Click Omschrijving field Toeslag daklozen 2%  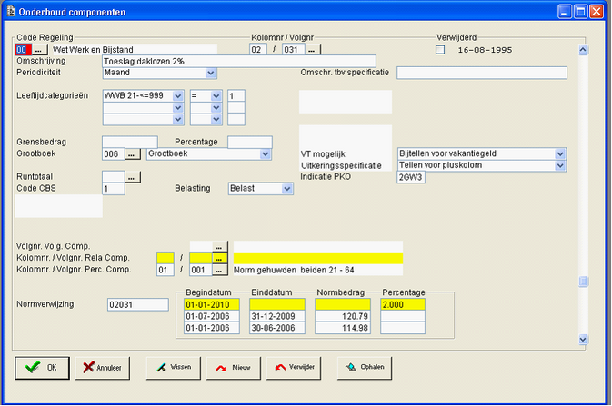[x=239, y=61]
